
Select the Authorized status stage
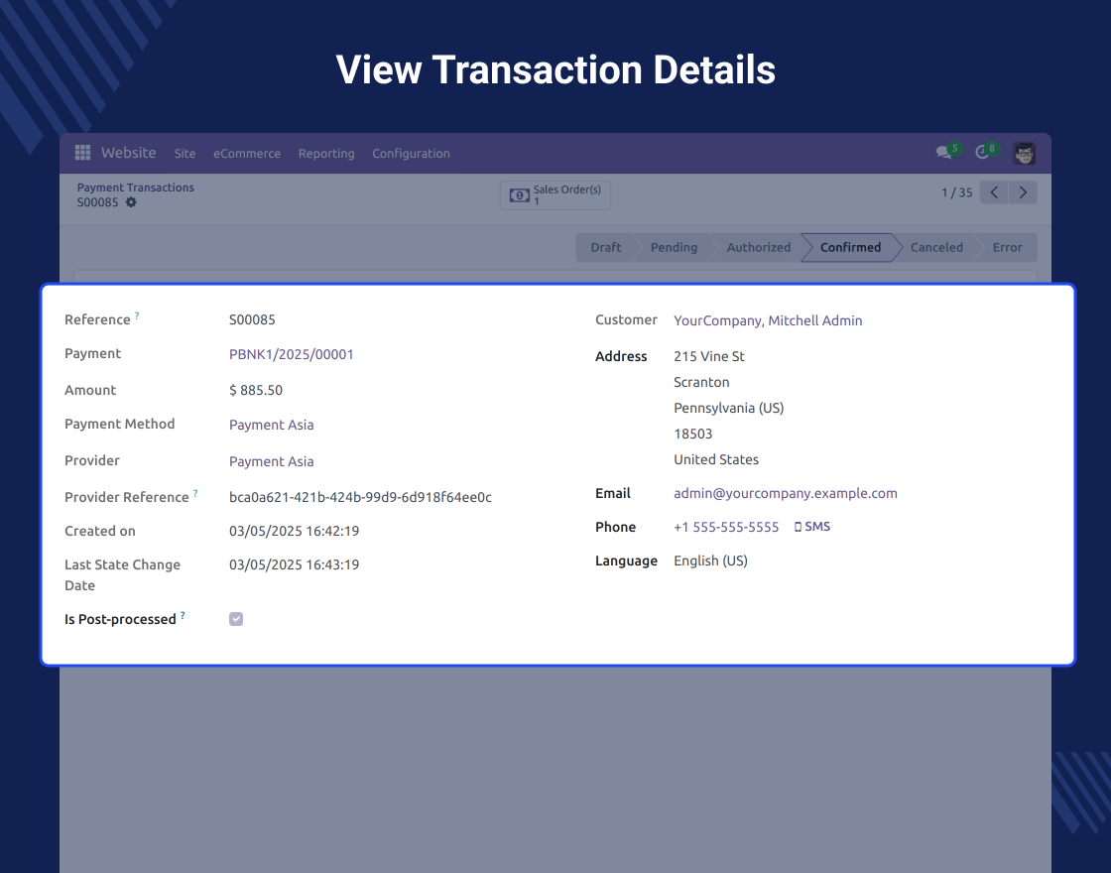click(758, 247)
